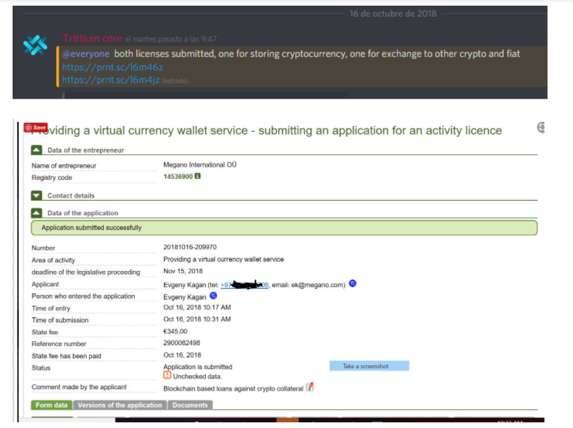This screenshot has height=428, width=573.
Task: Switch to Versions of the application tab
Action: 120,405
